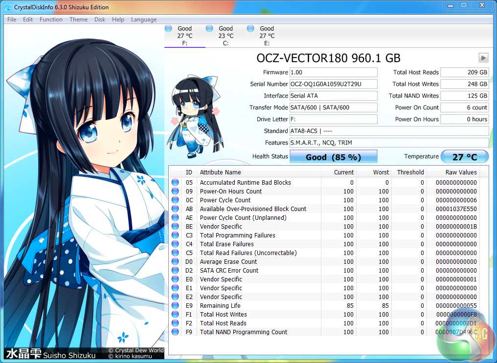Select the E: drive tab

pyautogui.click(x=267, y=36)
